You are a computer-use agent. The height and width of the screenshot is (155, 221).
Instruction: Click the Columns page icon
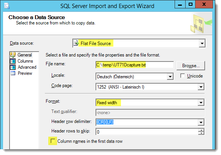pyautogui.click(x=13, y=61)
